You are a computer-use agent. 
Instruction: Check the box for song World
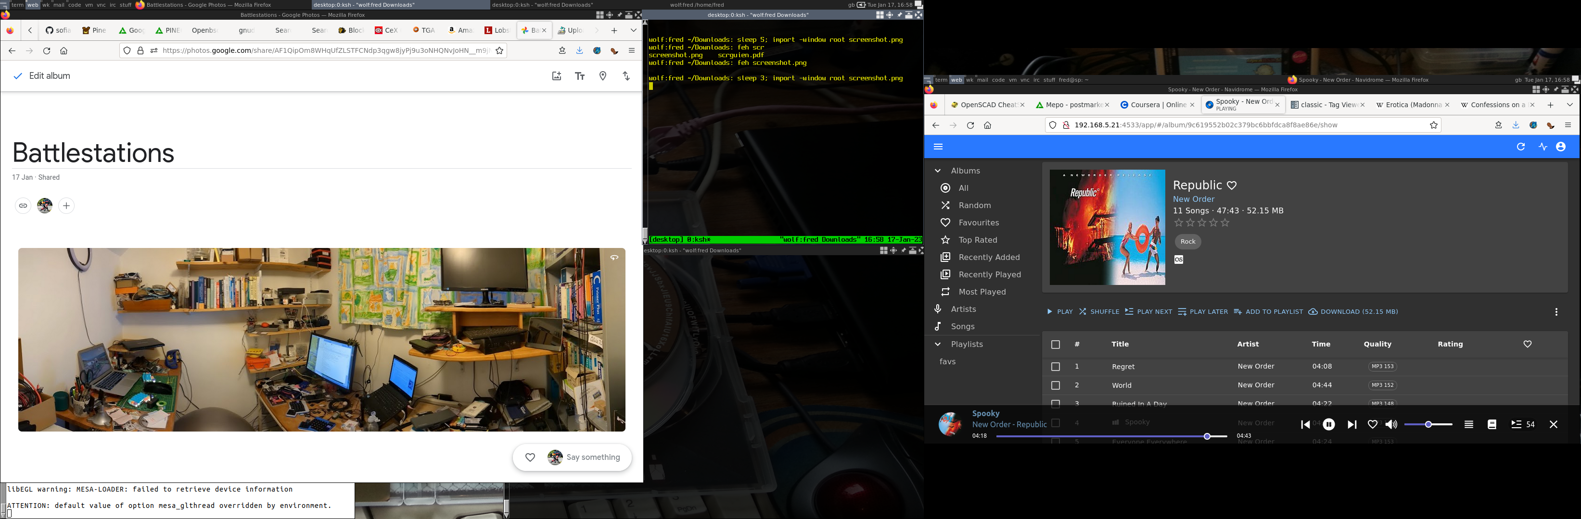point(1056,385)
